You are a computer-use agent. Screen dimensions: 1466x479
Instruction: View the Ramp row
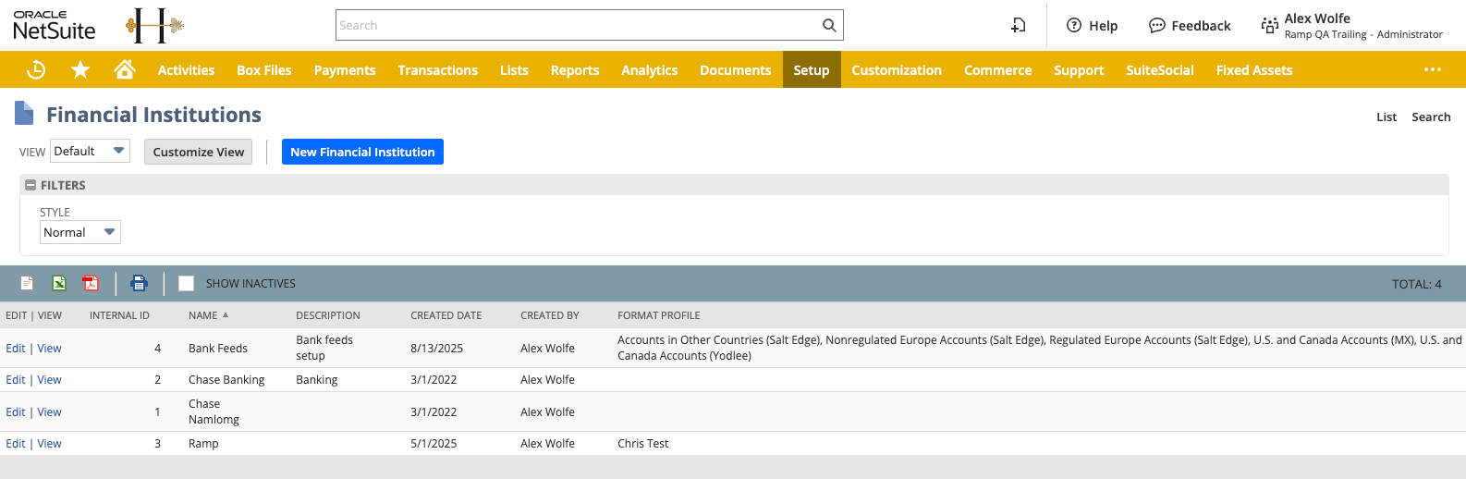[x=50, y=444]
